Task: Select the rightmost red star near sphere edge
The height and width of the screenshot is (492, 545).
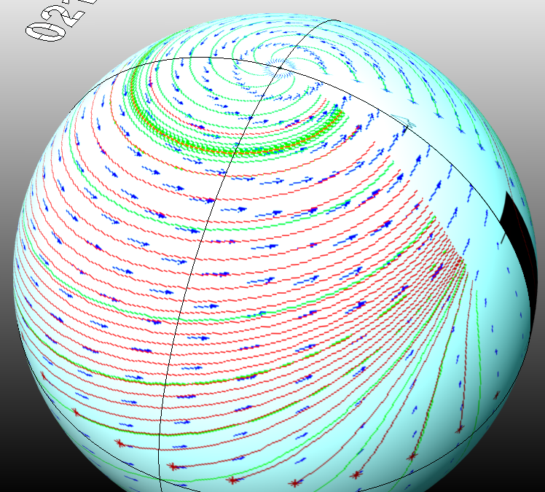Action: point(460,429)
